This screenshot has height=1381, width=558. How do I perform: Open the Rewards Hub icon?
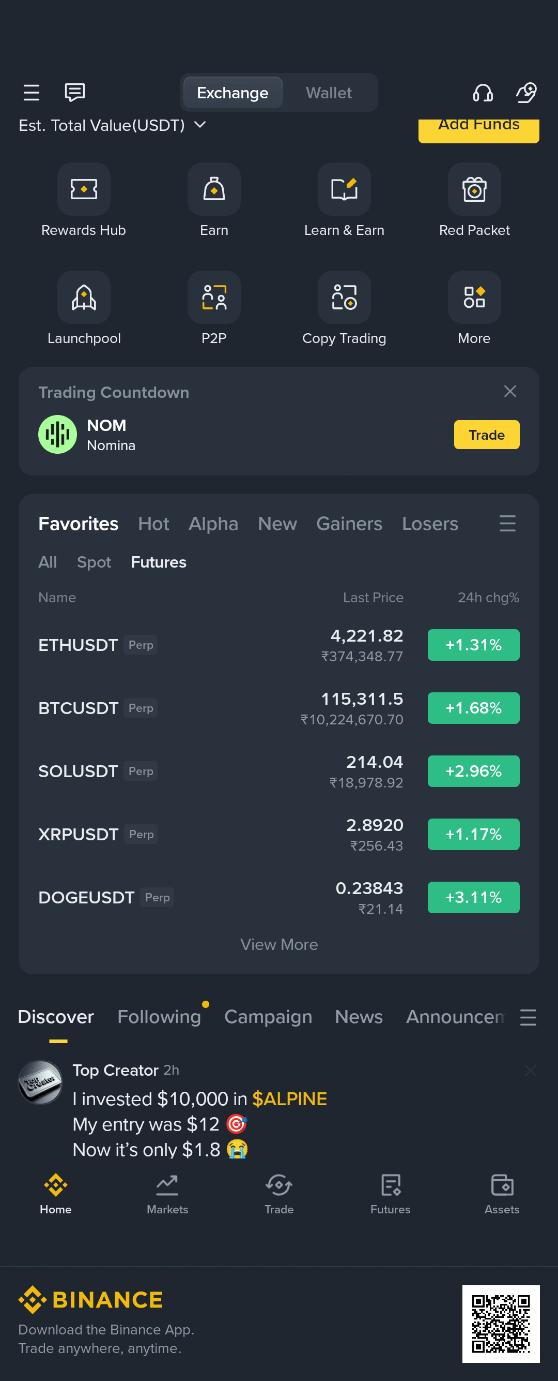[84, 189]
